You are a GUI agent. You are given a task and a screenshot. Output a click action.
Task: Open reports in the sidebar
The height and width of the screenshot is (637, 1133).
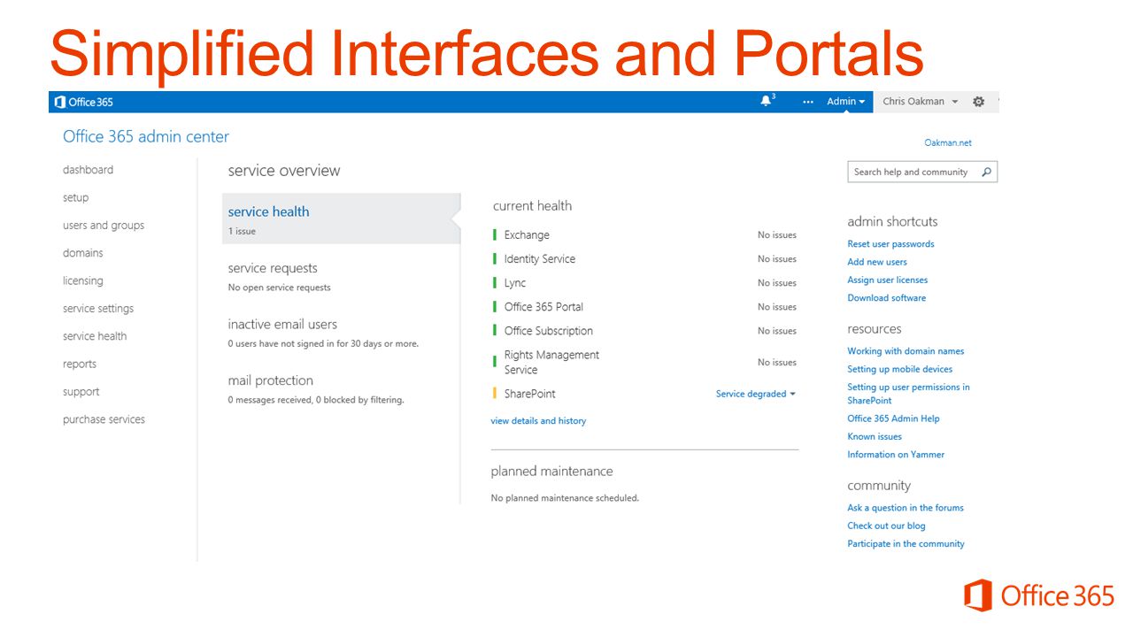pos(80,364)
